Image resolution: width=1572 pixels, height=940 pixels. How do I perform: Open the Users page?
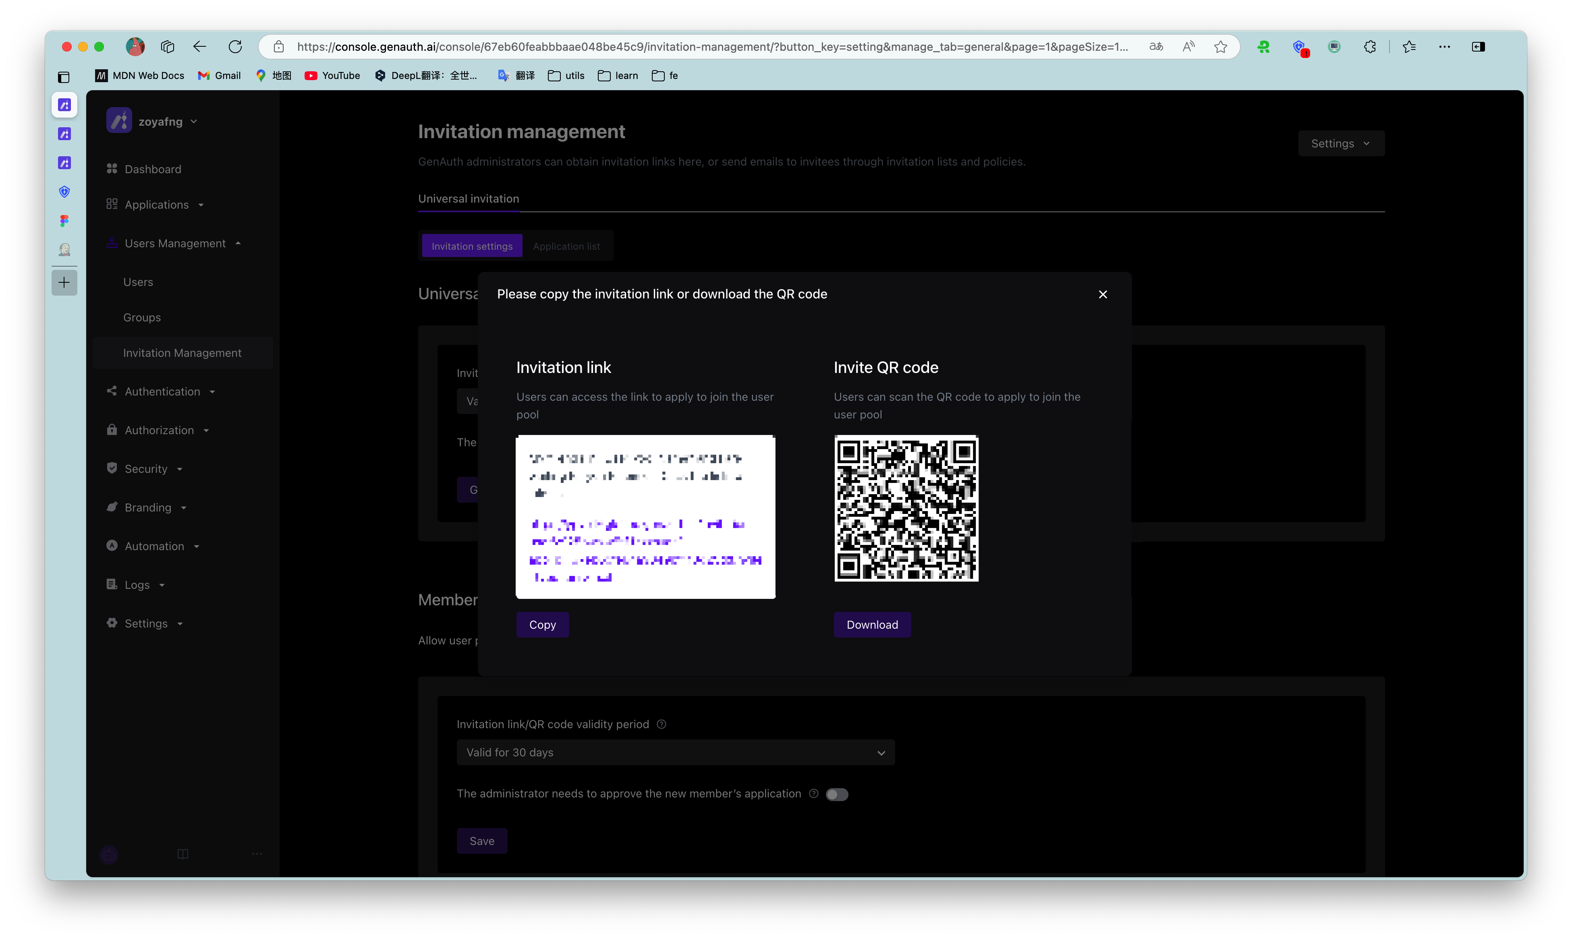pyautogui.click(x=138, y=282)
